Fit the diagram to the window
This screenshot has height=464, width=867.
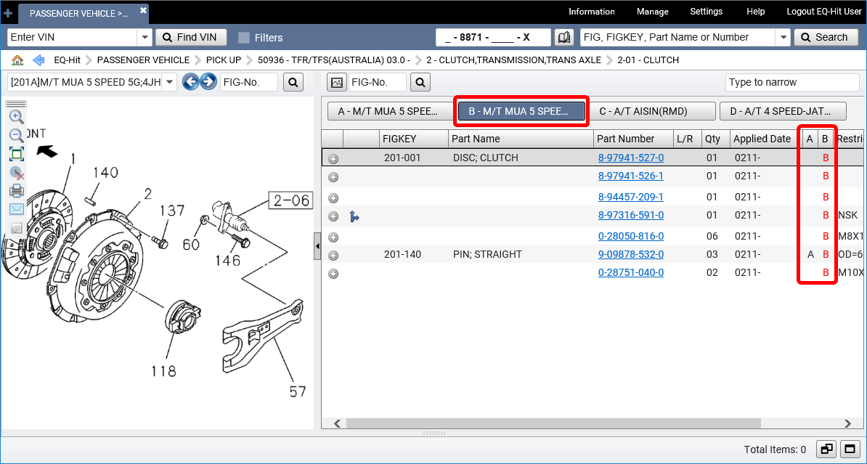[17, 154]
